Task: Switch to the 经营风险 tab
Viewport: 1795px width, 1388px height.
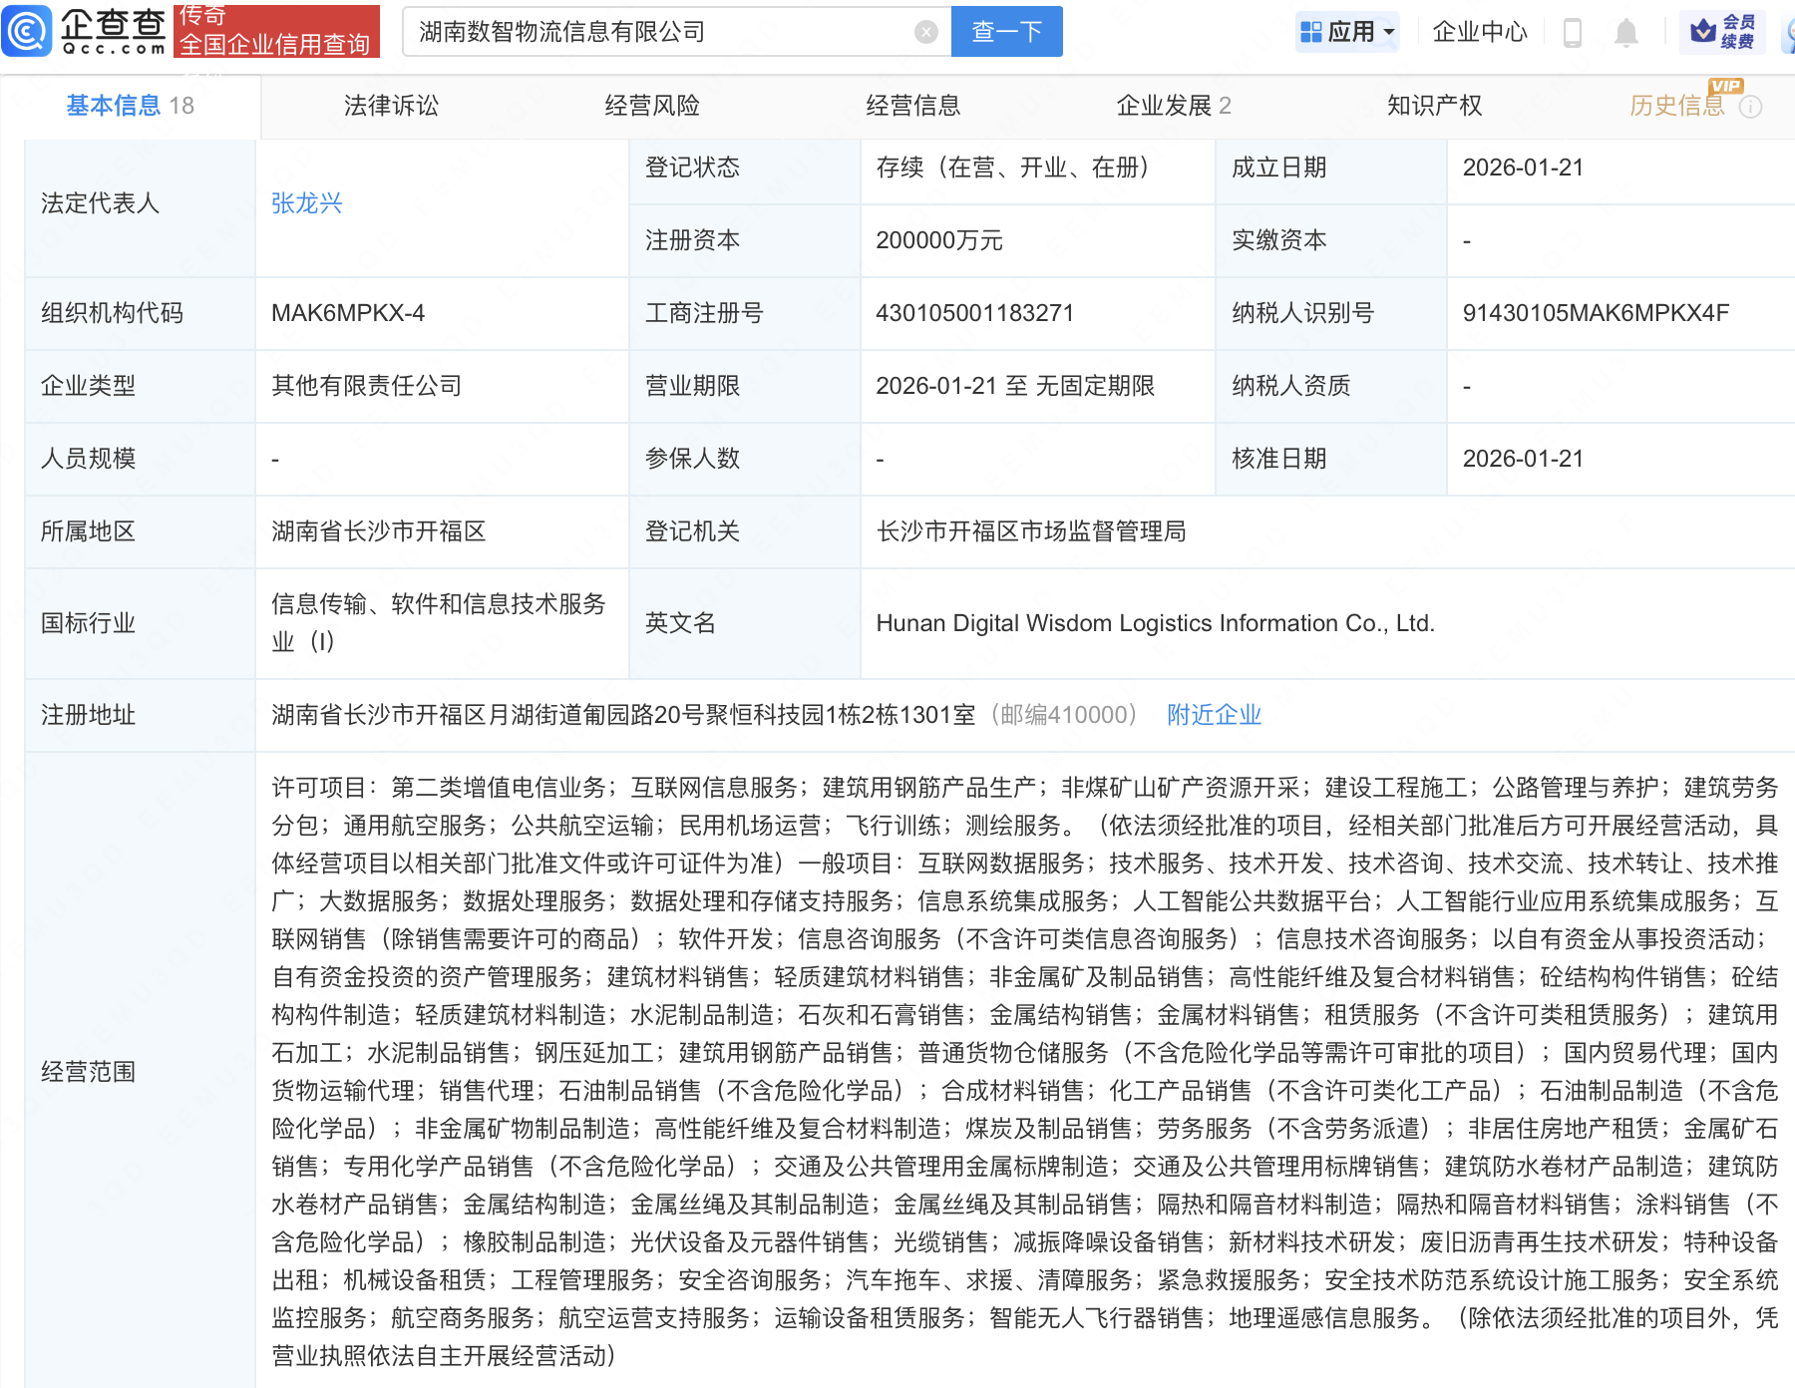Action: coord(652,106)
